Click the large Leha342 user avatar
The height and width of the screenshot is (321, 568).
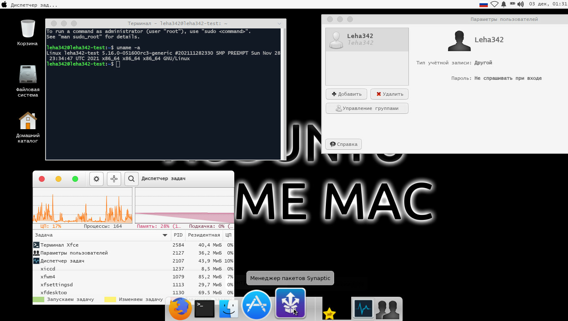[x=459, y=41]
